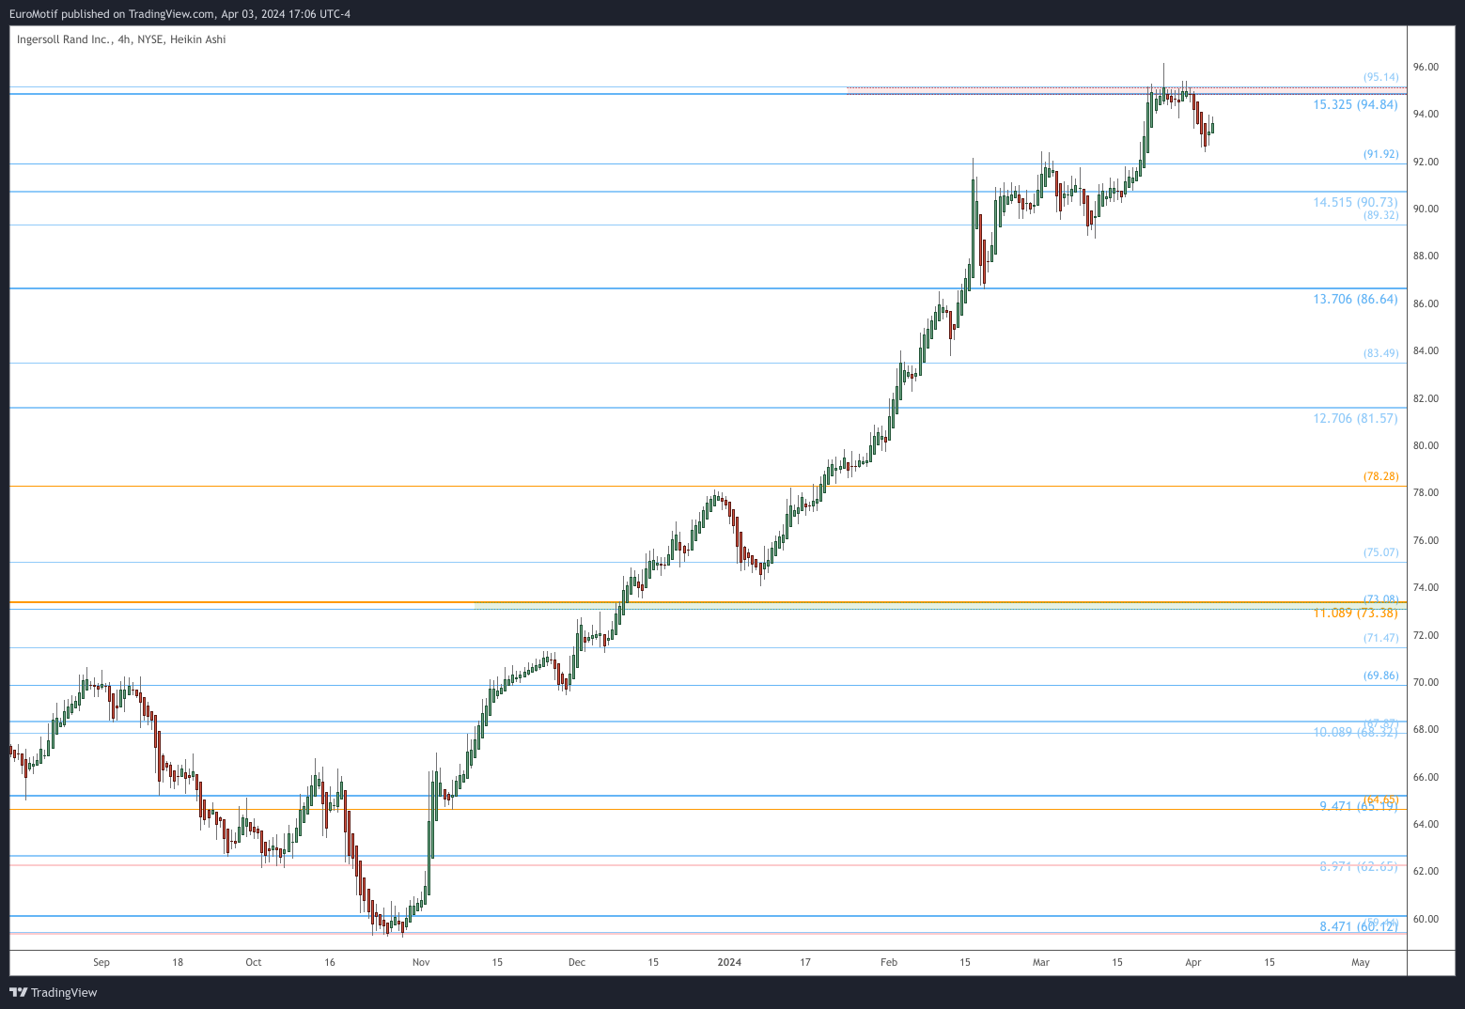
Task: Click the orange (78.28) level label
Action: (1380, 476)
